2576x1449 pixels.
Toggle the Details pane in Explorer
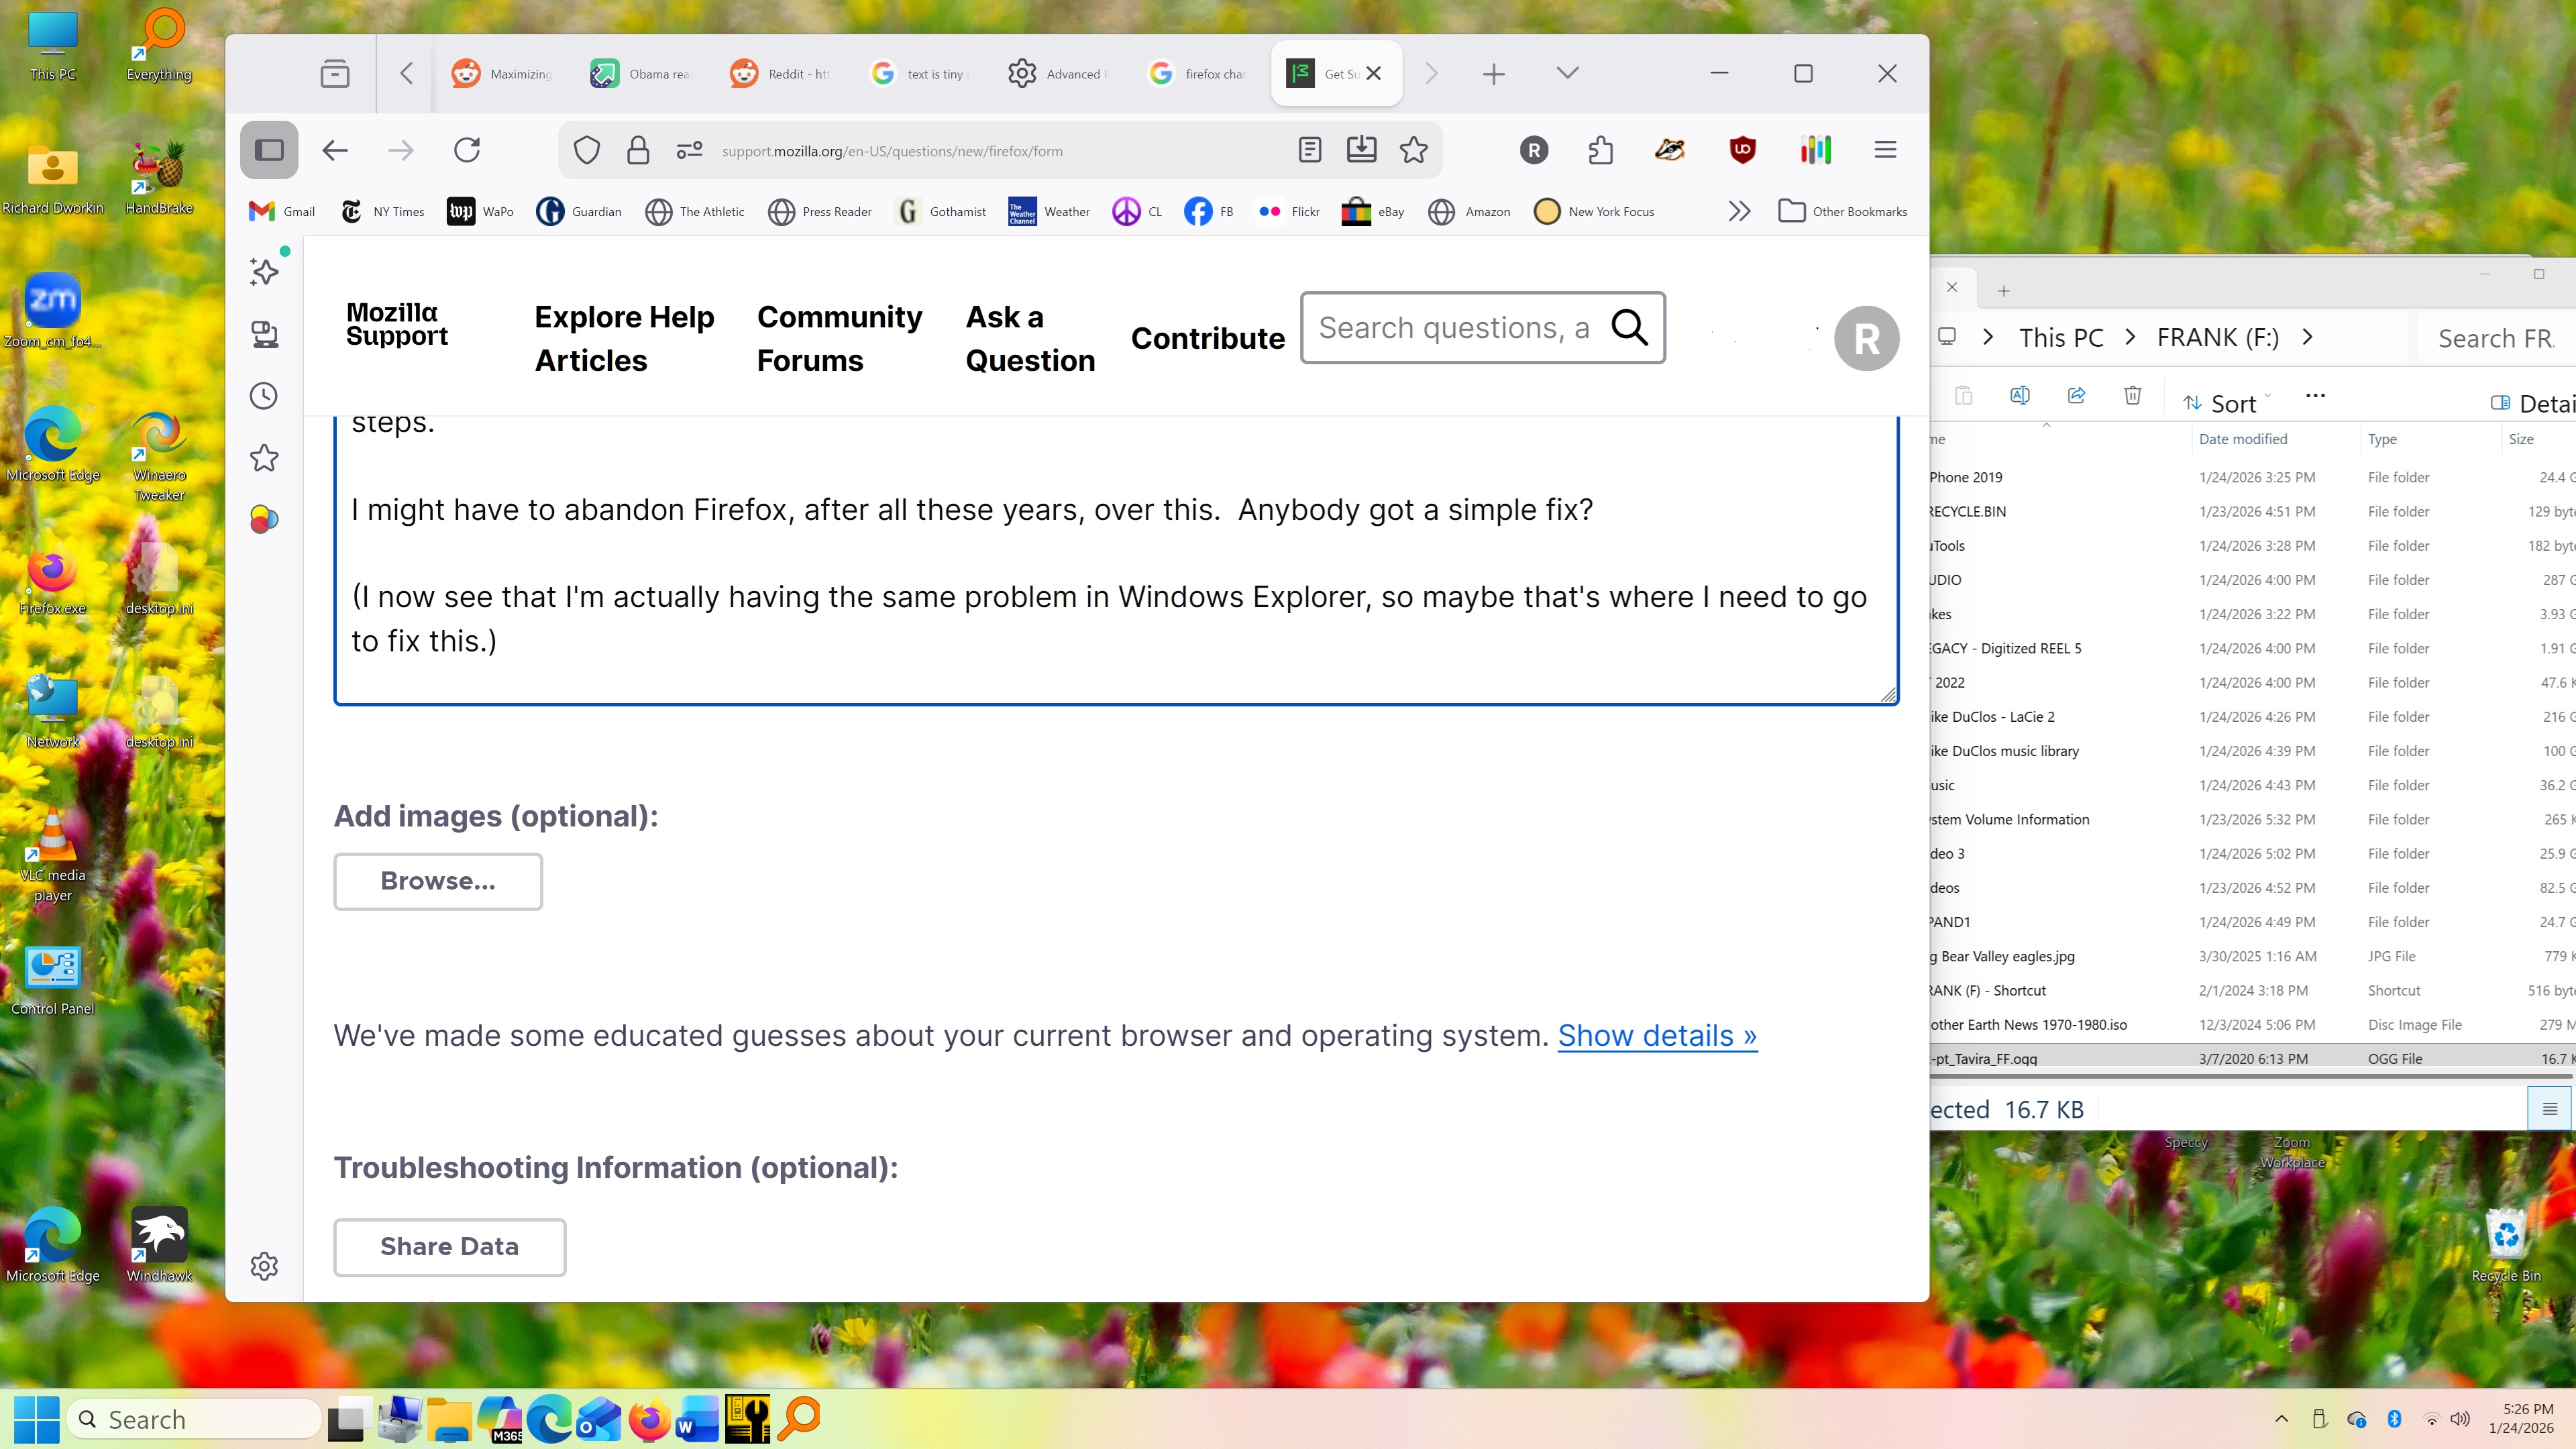click(x=2530, y=403)
